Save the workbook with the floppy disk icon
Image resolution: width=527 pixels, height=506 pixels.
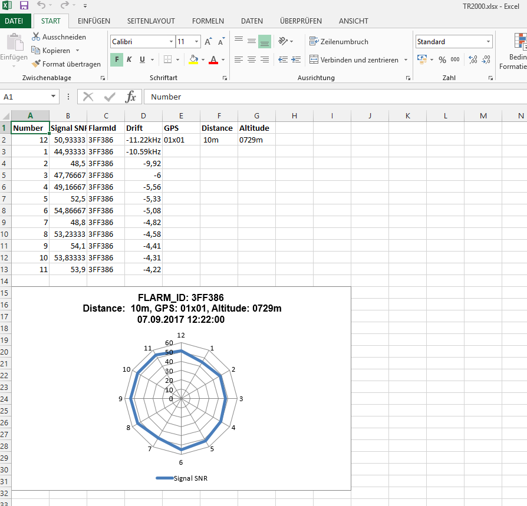pyautogui.click(x=24, y=5)
